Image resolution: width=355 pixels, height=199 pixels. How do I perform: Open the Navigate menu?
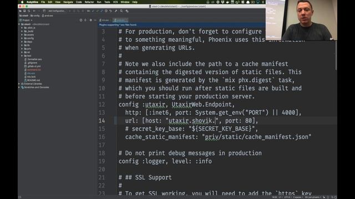68,2
